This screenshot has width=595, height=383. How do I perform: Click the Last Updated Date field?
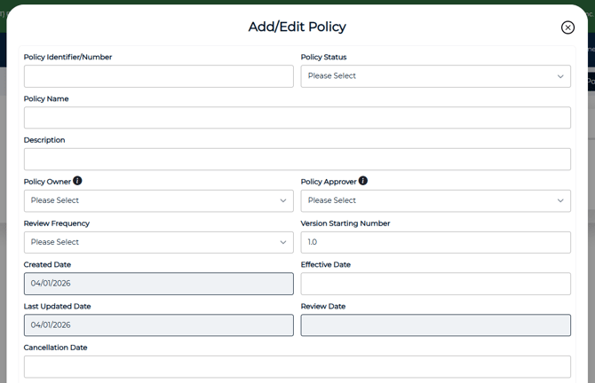(x=158, y=324)
